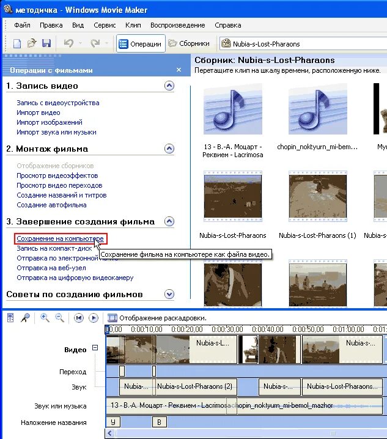Click the Rewind timeline button

click(79, 318)
